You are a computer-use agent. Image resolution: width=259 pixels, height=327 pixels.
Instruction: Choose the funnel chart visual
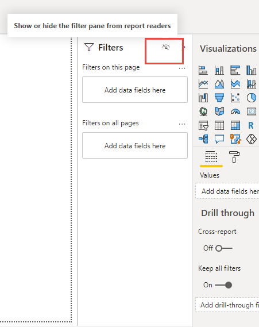(x=219, y=98)
